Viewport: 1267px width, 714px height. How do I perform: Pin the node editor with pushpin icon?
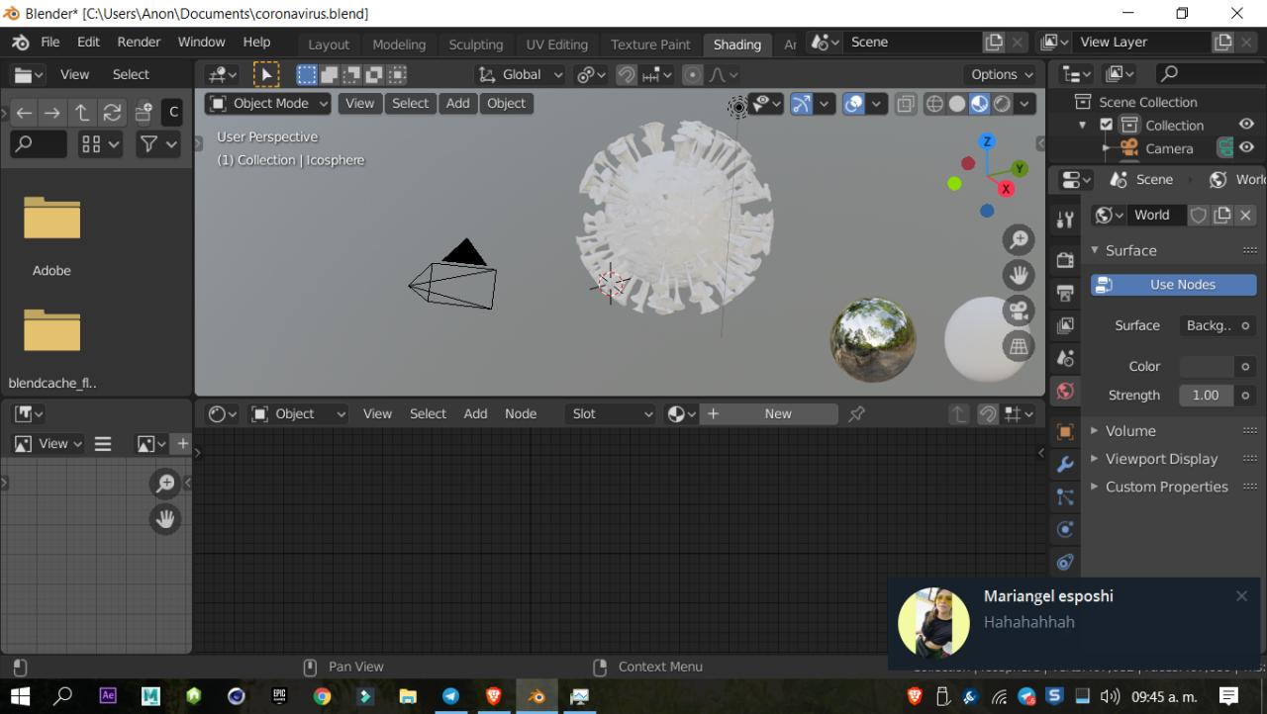[x=857, y=414]
